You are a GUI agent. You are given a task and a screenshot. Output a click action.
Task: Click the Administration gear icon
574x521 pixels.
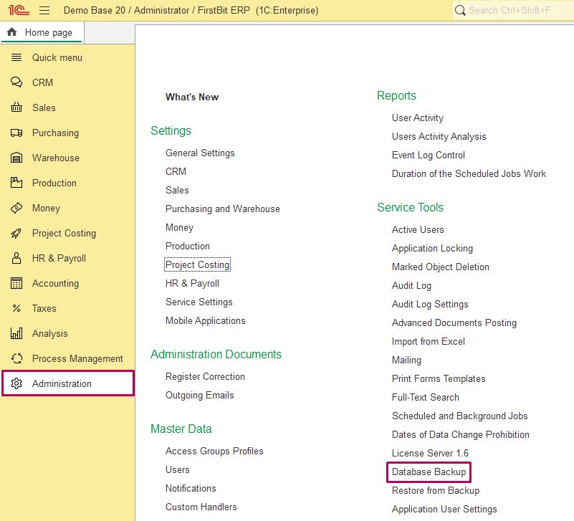click(16, 383)
